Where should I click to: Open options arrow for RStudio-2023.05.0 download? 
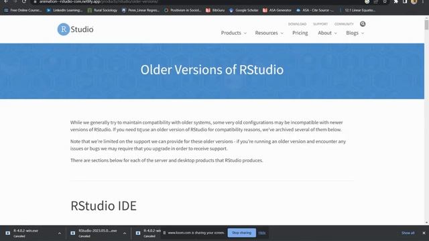click(125, 234)
